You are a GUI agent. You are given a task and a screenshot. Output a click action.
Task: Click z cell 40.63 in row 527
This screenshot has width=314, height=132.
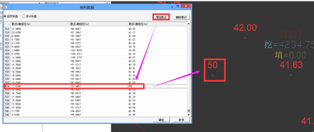click(x=157, y=61)
